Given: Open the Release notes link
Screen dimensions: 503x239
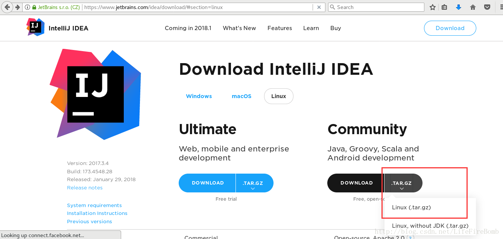Looking at the screenshot, I should 85,188.
